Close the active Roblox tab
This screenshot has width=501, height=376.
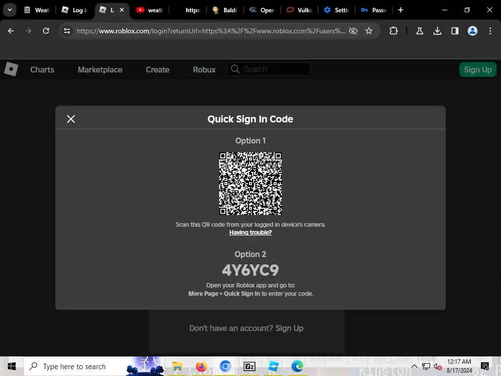click(122, 10)
